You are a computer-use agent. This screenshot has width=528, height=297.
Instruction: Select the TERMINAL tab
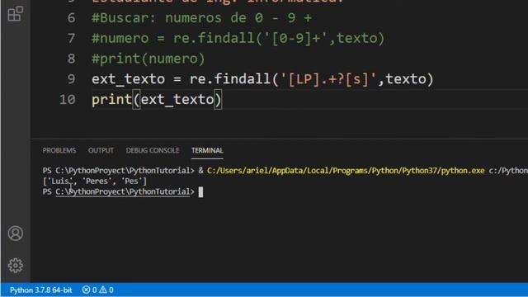pos(207,150)
